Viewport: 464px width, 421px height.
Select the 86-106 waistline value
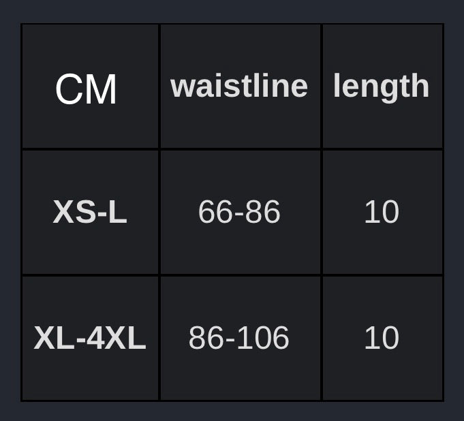pos(238,338)
